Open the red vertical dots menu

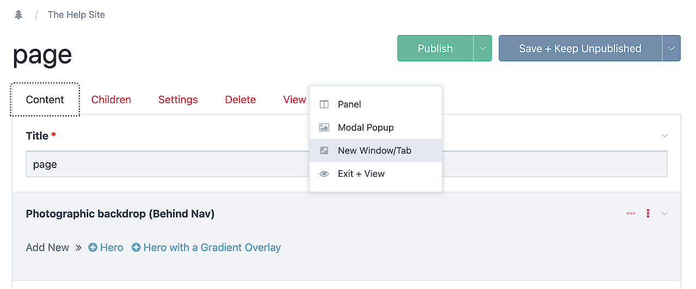(648, 214)
